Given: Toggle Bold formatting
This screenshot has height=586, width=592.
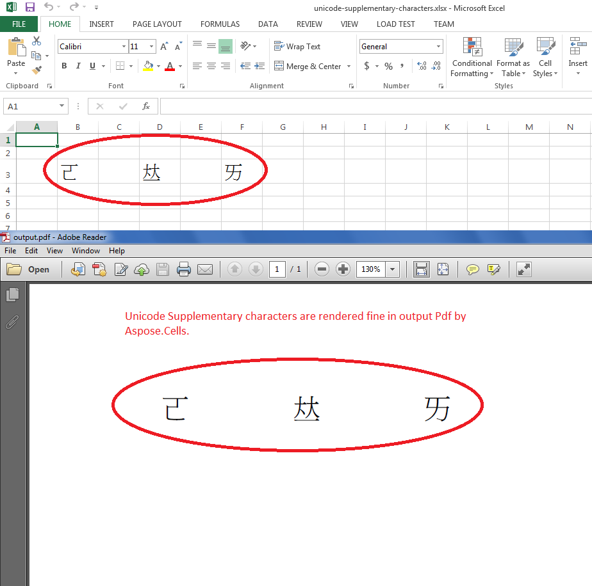Looking at the screenshot, I should coord(64,66).
